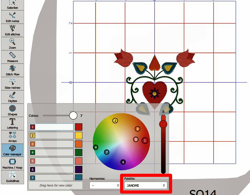Activate the Digitize tool
Image resolution: width=250 pixels, height=195 pixels.
pyautogui.click(x=12, y=97)
